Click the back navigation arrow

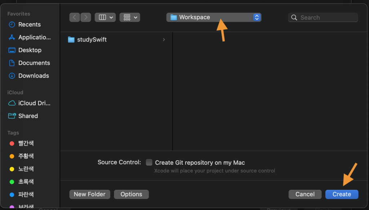pos(74,17)
